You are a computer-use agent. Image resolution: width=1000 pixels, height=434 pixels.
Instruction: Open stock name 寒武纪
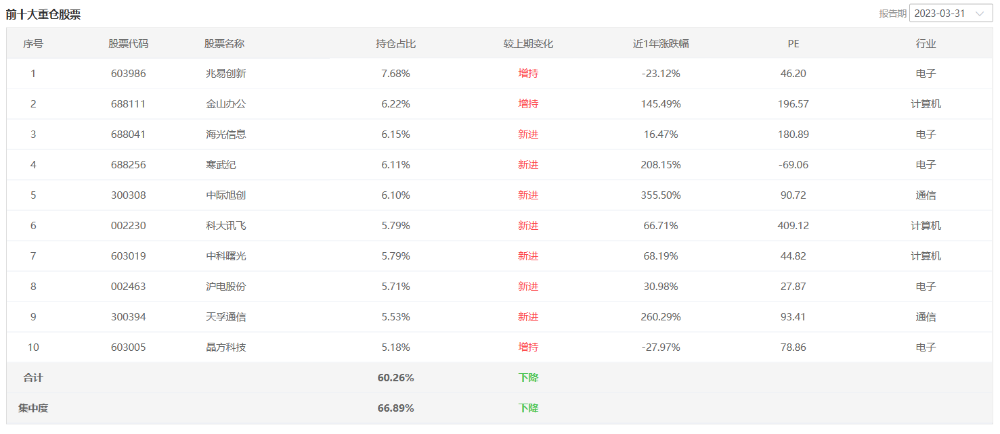tap(221, 165)
